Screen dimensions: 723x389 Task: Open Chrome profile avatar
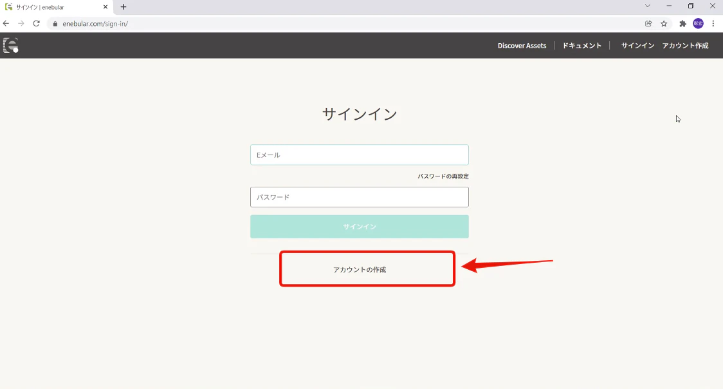tap(698, 24)
